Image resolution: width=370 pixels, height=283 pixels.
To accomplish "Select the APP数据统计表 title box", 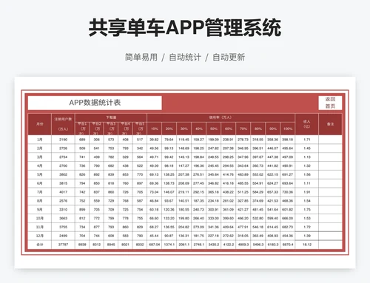I will (x=95, y=103).
